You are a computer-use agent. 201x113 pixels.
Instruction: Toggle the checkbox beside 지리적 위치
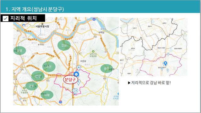5,19
